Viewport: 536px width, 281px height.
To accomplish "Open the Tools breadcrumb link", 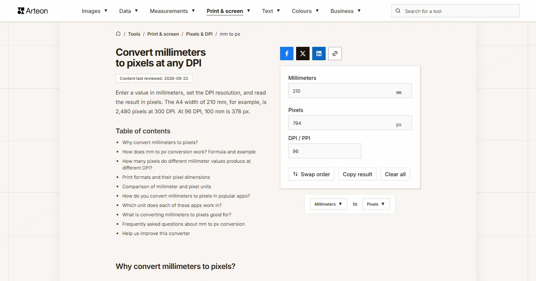I will [x=134, y=34].
